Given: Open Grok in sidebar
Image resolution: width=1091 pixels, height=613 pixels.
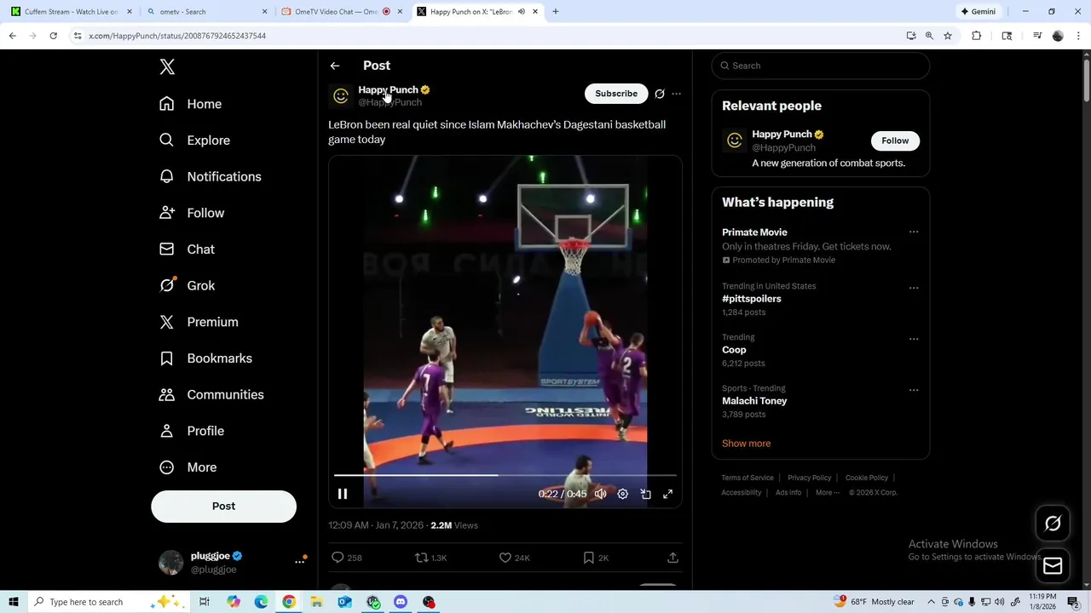Looking at the screenshot, I should pyautogui.click(x=188, y=286).
